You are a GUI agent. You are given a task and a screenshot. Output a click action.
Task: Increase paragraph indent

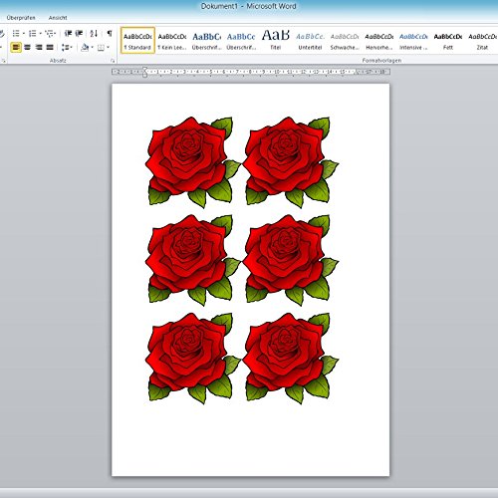[79, 33]
